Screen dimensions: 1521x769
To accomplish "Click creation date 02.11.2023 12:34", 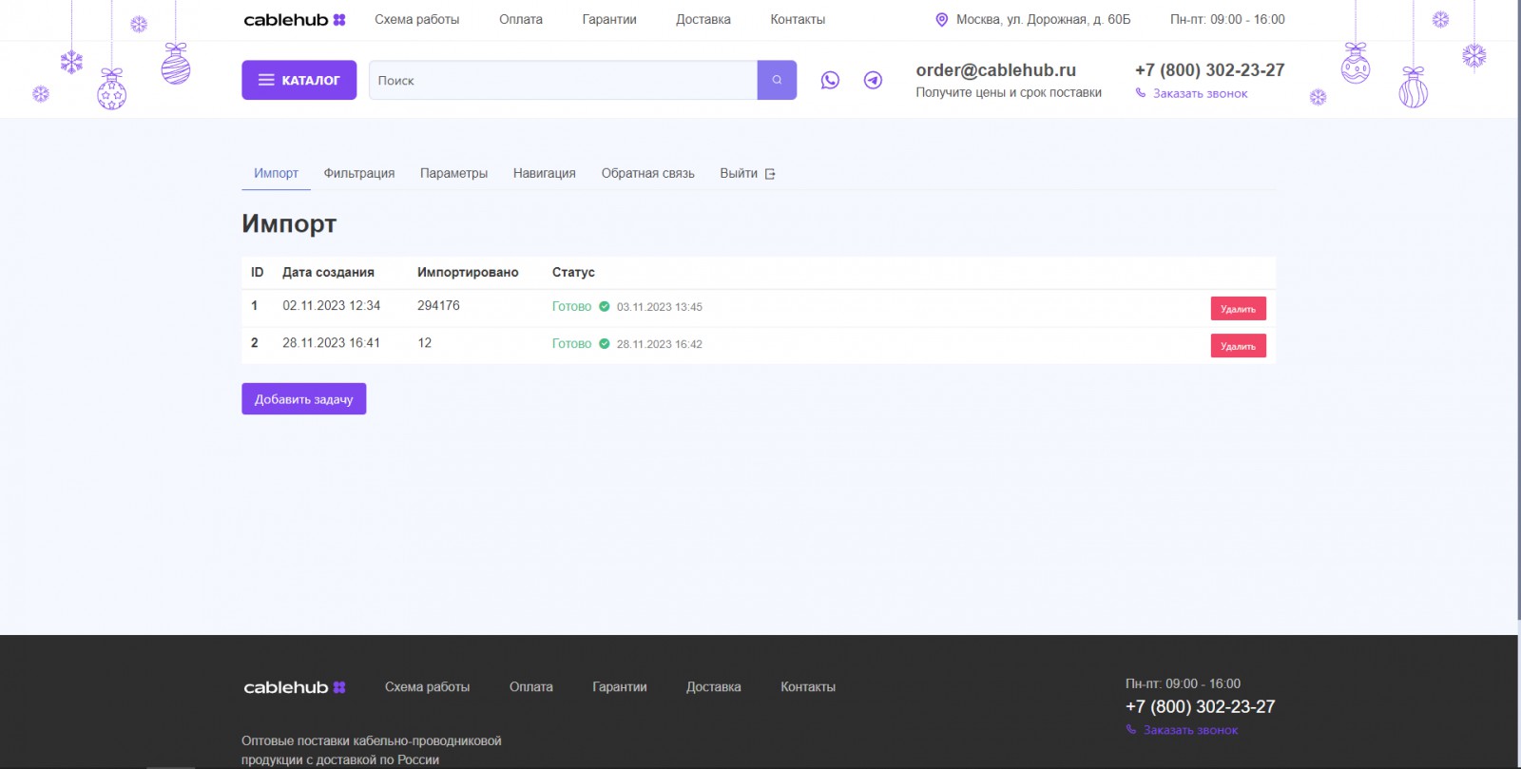I will [x=331, y=305].
